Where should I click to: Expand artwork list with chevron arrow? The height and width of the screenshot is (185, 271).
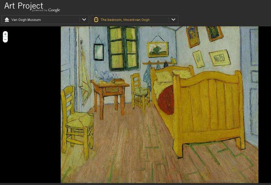point(173,20)
